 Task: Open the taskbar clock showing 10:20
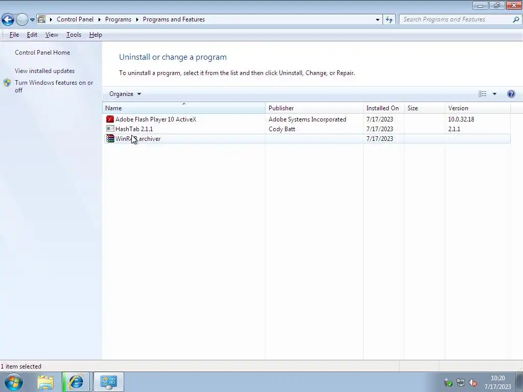click(x=497, y=382)
